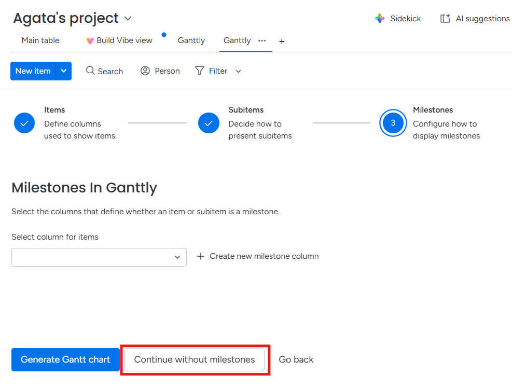Click the heart icon beside Build Vibe view
Viewport: 512px width, 389px height.
click(90, 40)
